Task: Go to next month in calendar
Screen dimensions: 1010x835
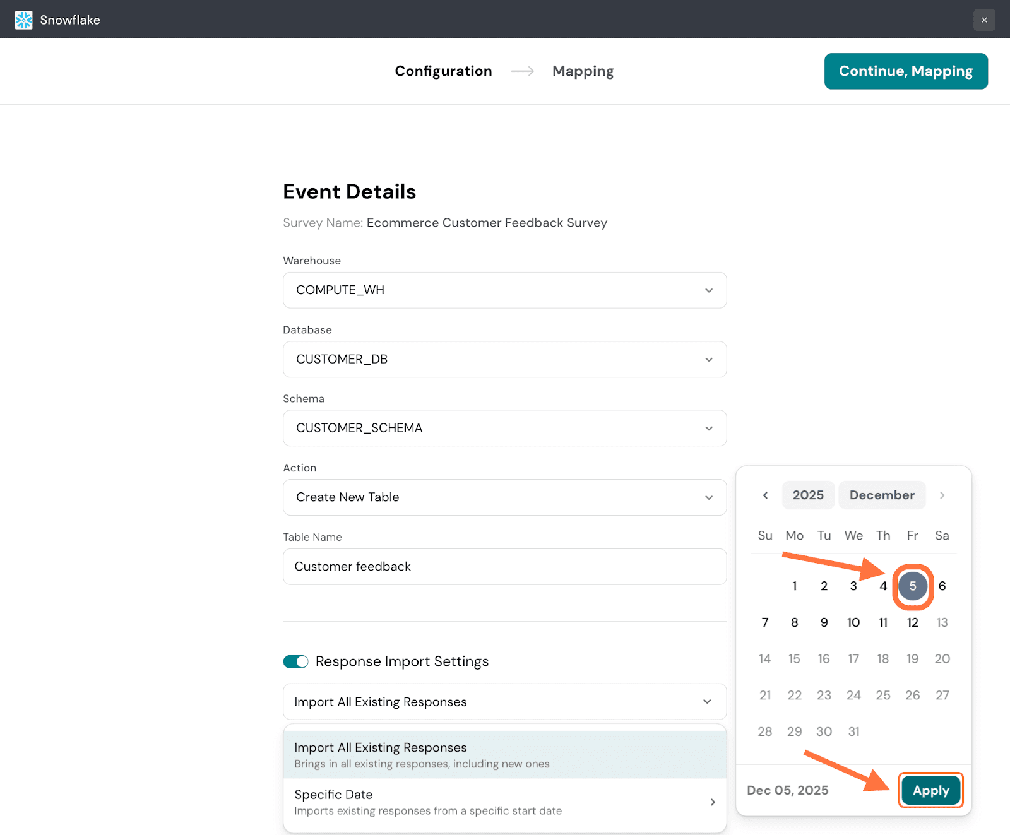Action: (942, 495)
